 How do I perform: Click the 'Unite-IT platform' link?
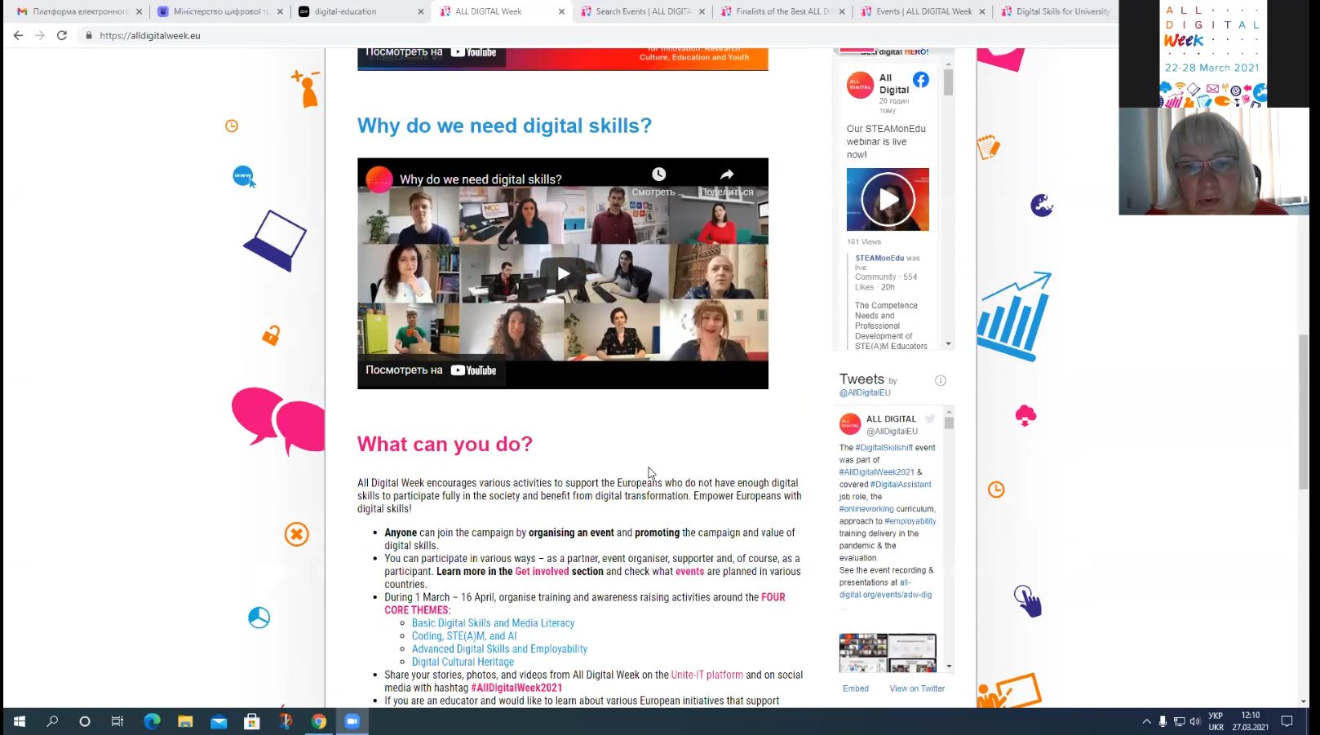pos(707,675)
